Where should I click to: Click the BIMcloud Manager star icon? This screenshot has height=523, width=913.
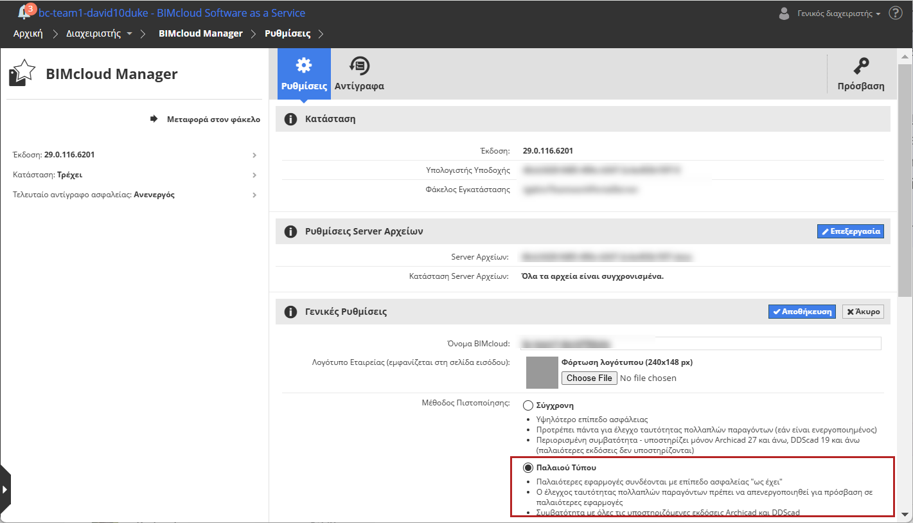click(22, 73)
